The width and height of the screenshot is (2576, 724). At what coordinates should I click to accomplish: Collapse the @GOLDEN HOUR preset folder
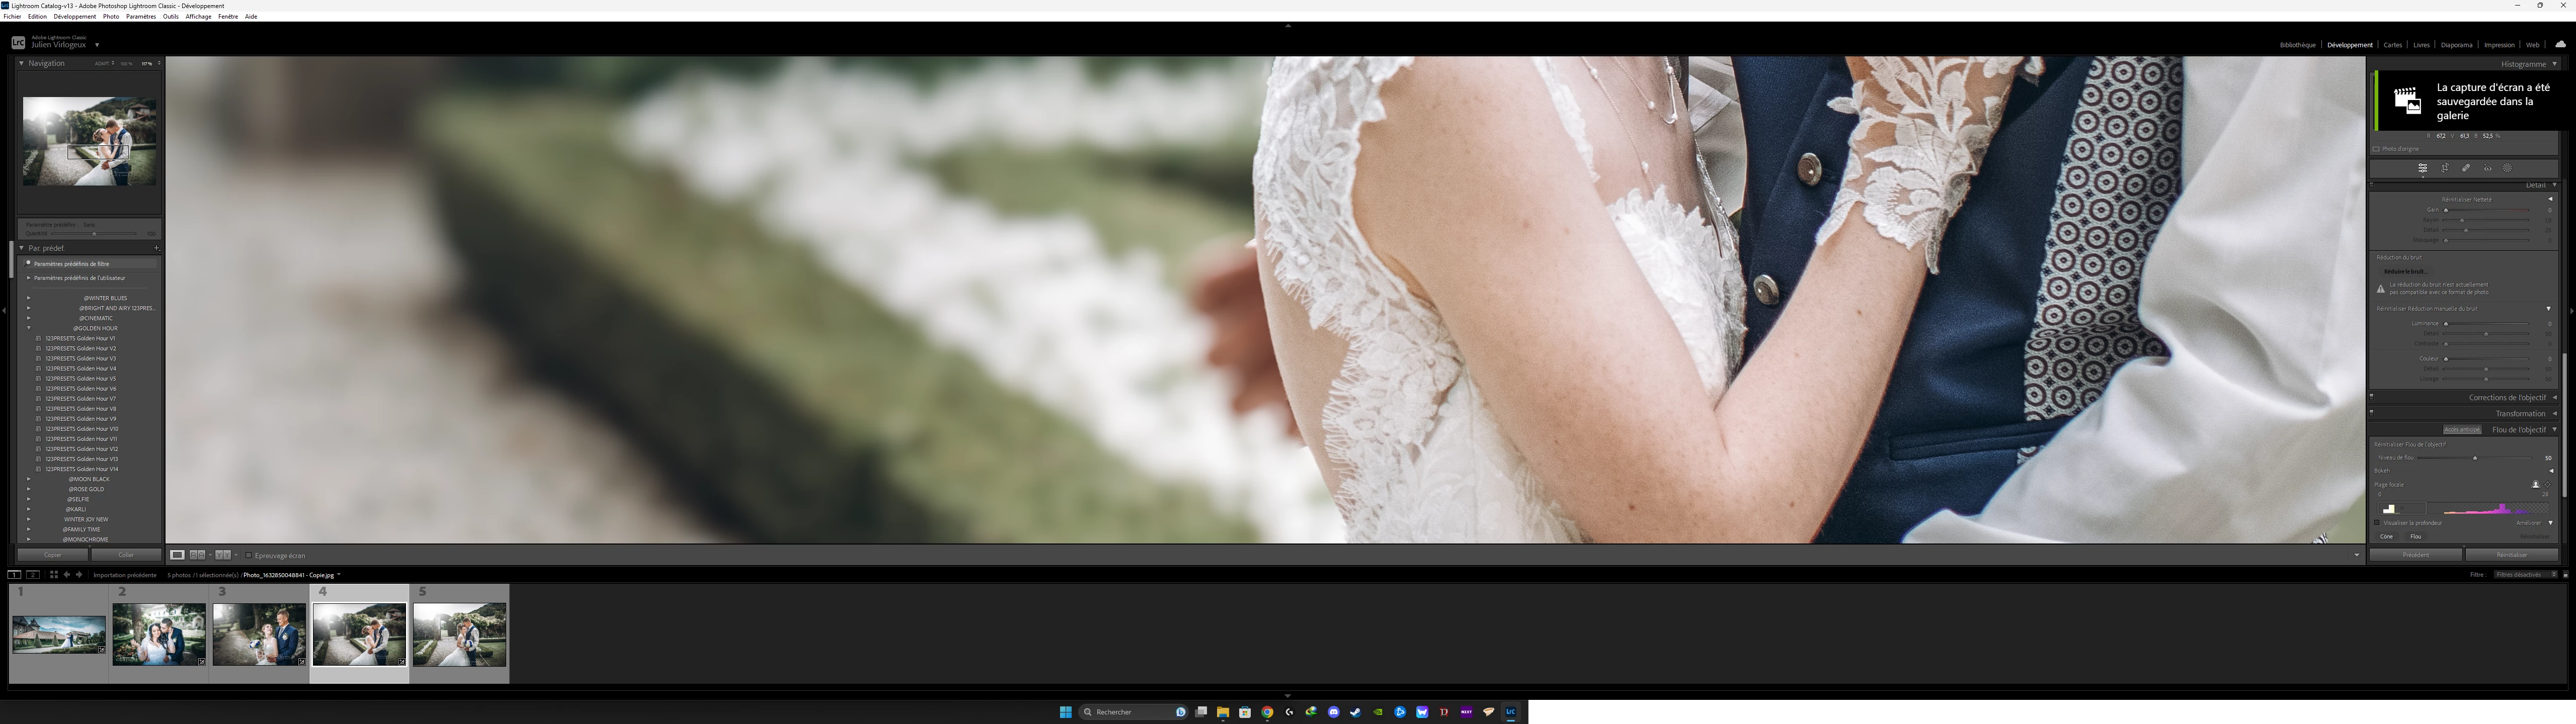[29, 328]
